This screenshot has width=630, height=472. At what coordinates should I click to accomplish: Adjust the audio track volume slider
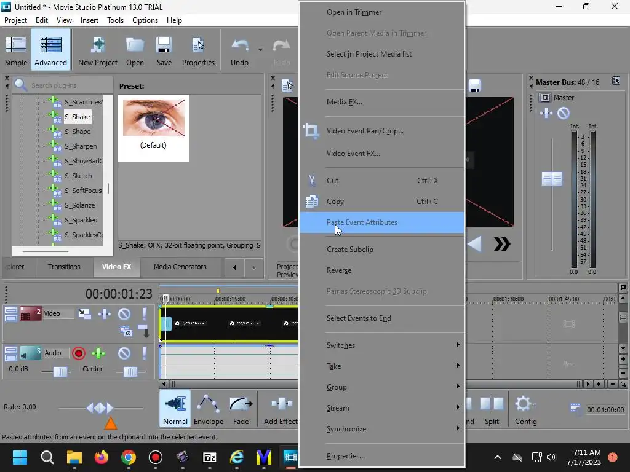pyautogui.click(x=60, y=372)
